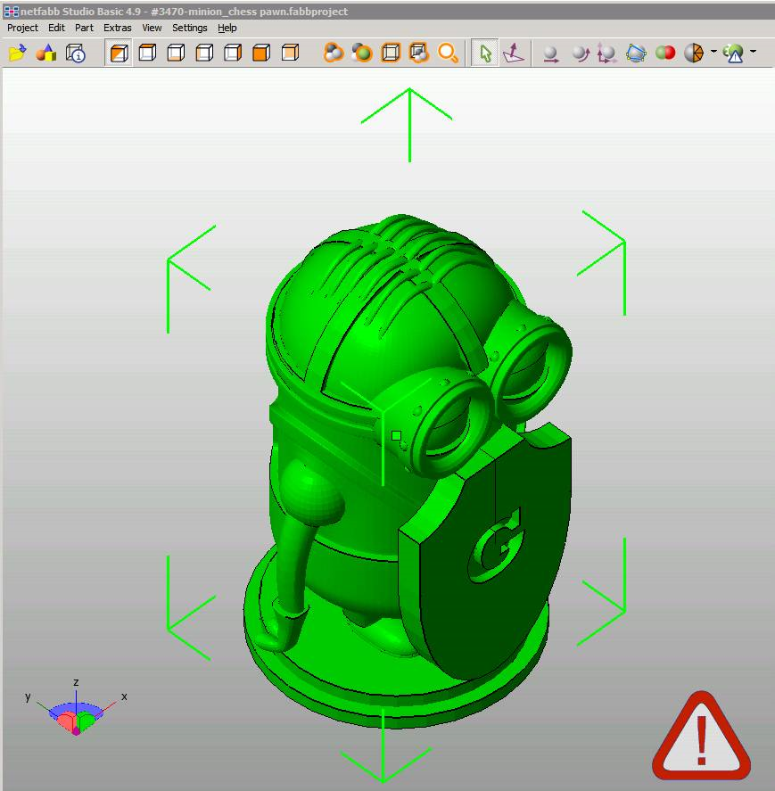Click the red sphere on the axis orientation widget
The height and width of the screenshot is (791, 775).
click(66, 721)
